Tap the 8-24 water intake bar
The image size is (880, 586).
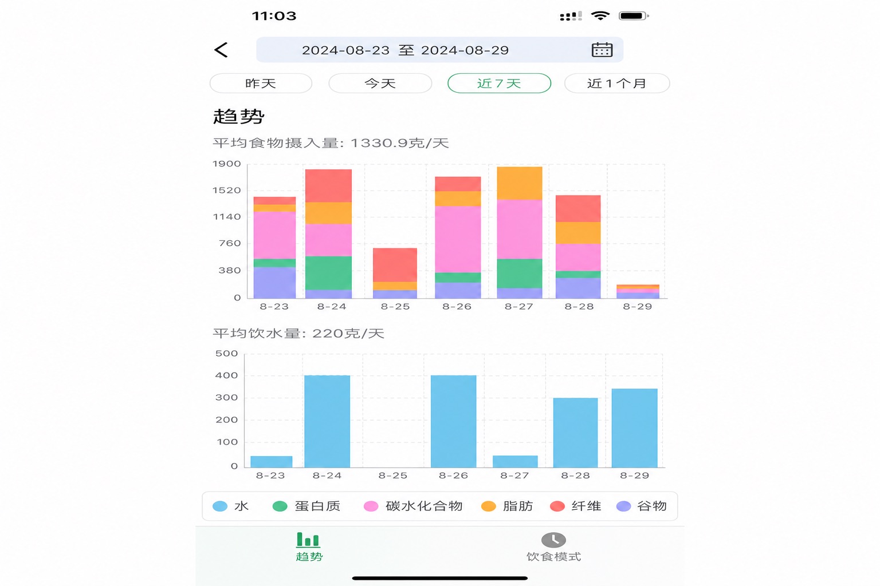coord(327,421)
